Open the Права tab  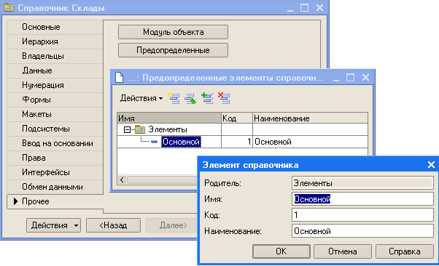[55, 158]
